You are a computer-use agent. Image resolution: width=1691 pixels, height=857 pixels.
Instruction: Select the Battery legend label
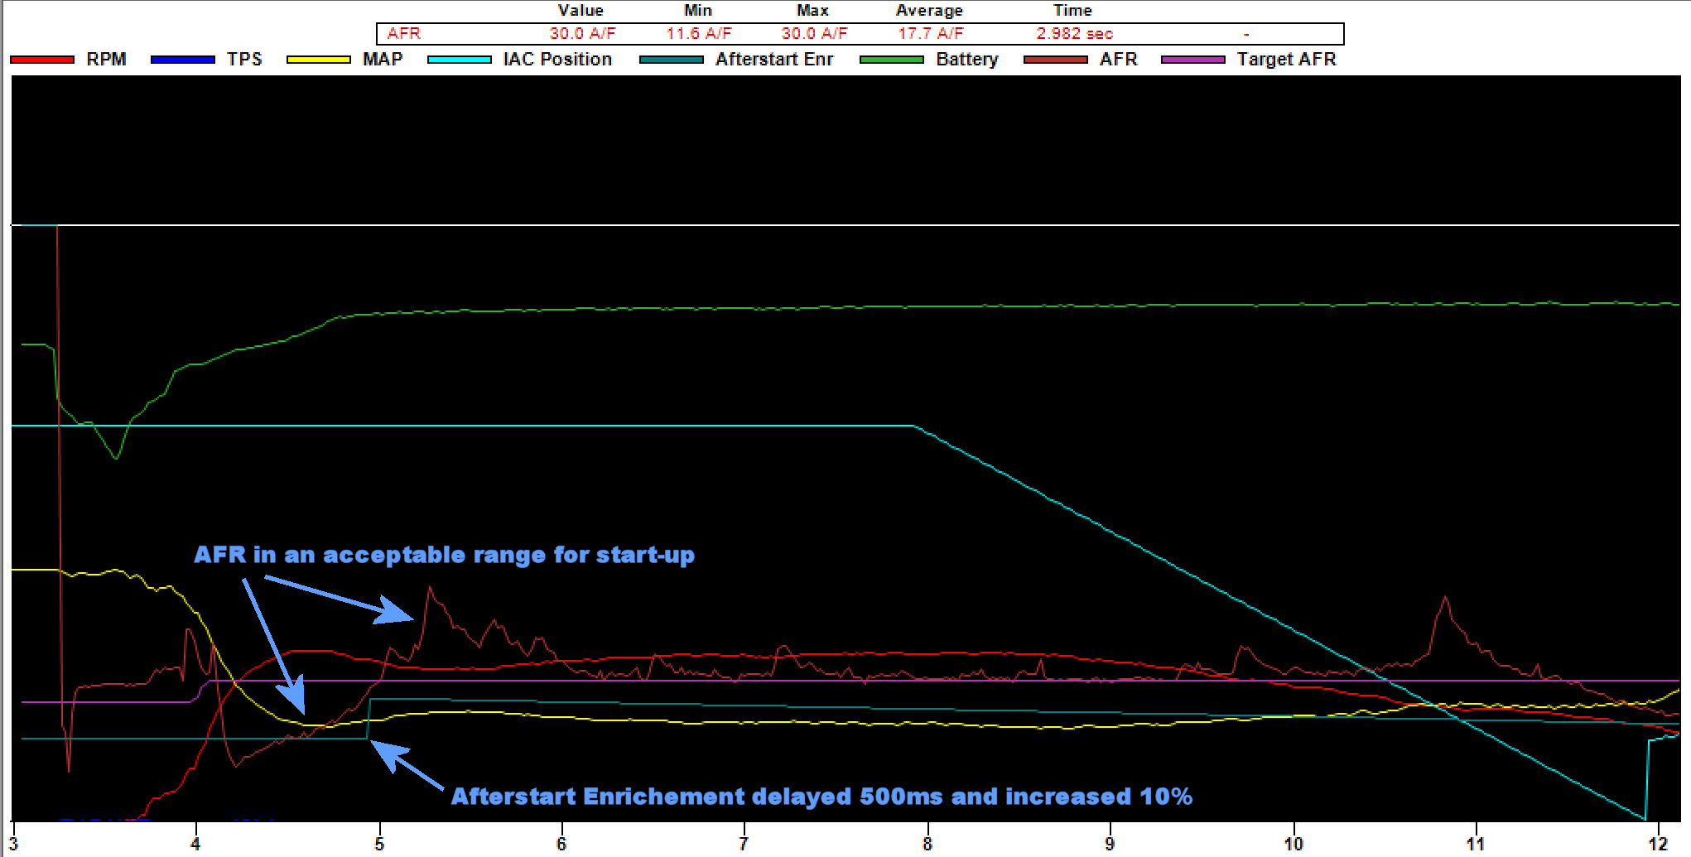967,60
